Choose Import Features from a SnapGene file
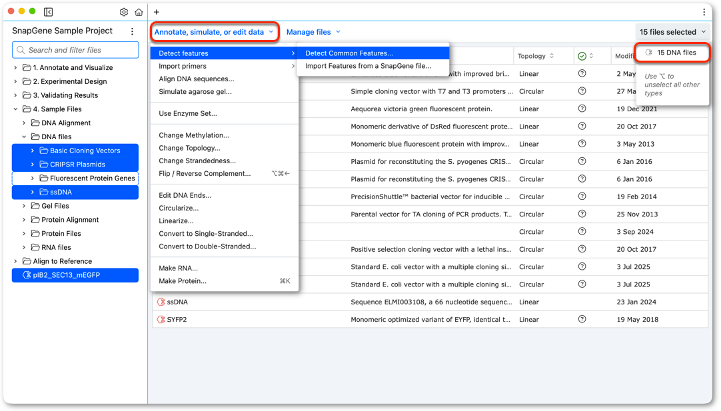The image size is (721, 411). click(373, 66)
